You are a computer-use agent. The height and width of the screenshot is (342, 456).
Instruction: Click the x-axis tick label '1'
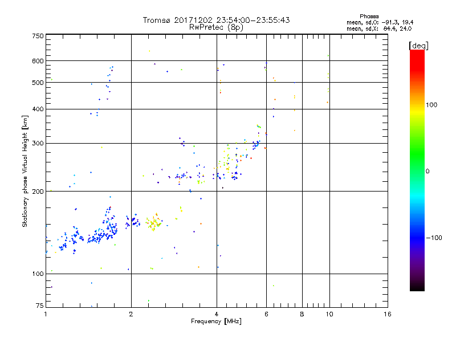click(x=46, y=314)
